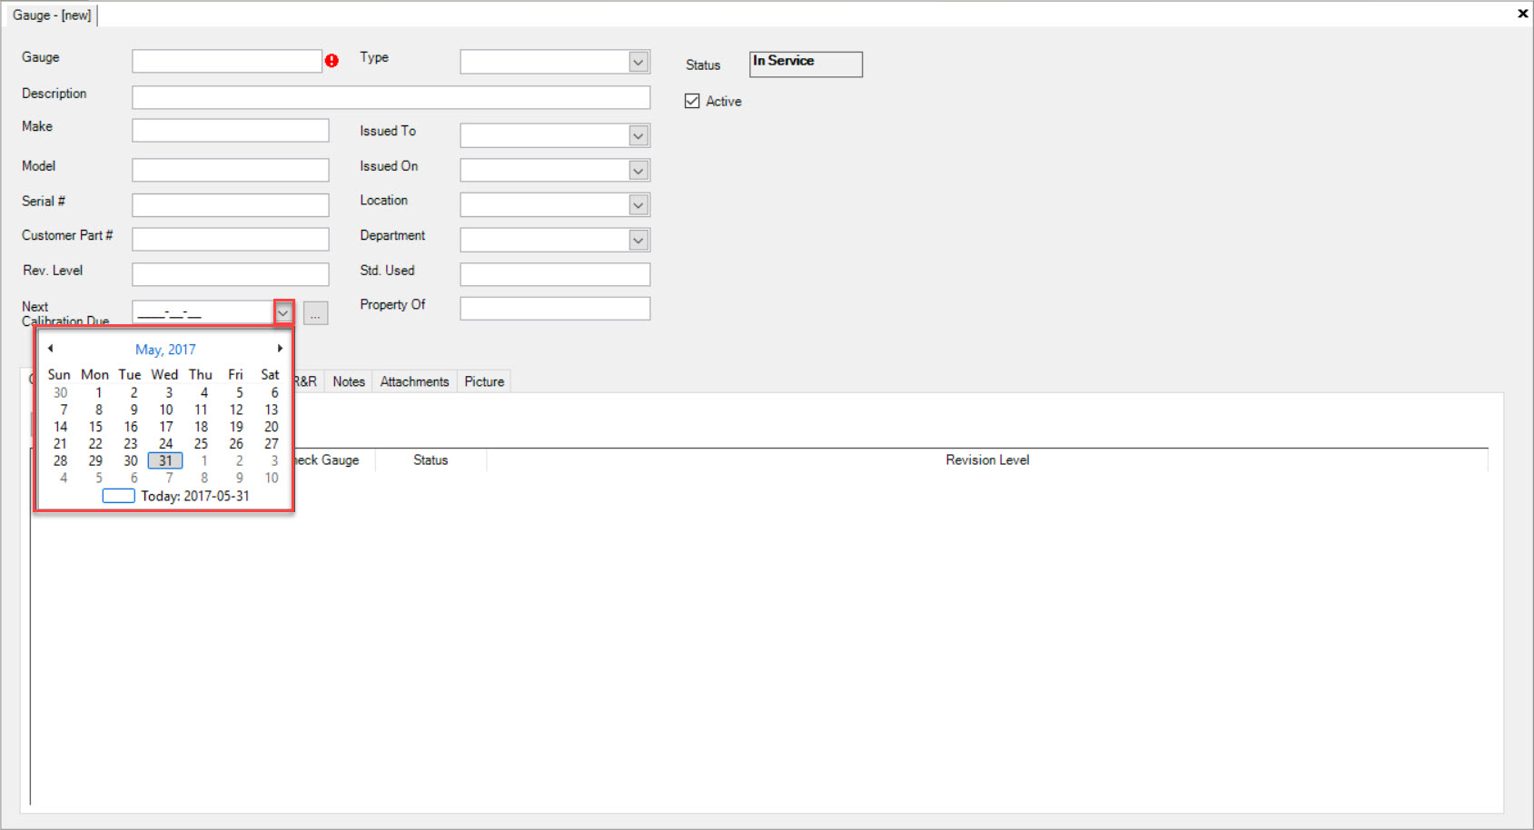Pick May 24 in calendar
The height and width of the screenshot is (830, 1534).
click(x=166, y=444)
